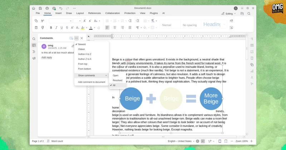
Task: Toggle spell checking in status bar
Action: coord(203,141)
